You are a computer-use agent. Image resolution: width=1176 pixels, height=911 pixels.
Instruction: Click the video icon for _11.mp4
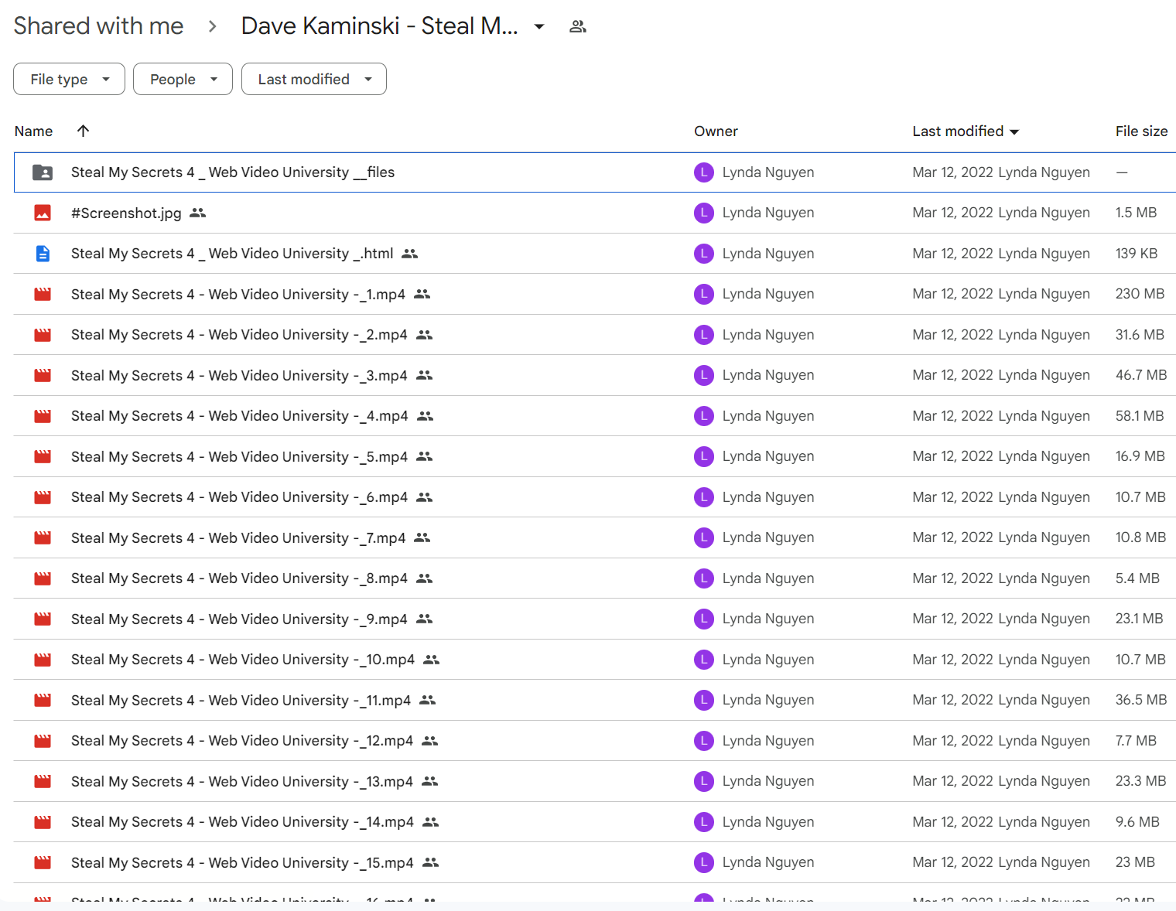tap(43, 700)
